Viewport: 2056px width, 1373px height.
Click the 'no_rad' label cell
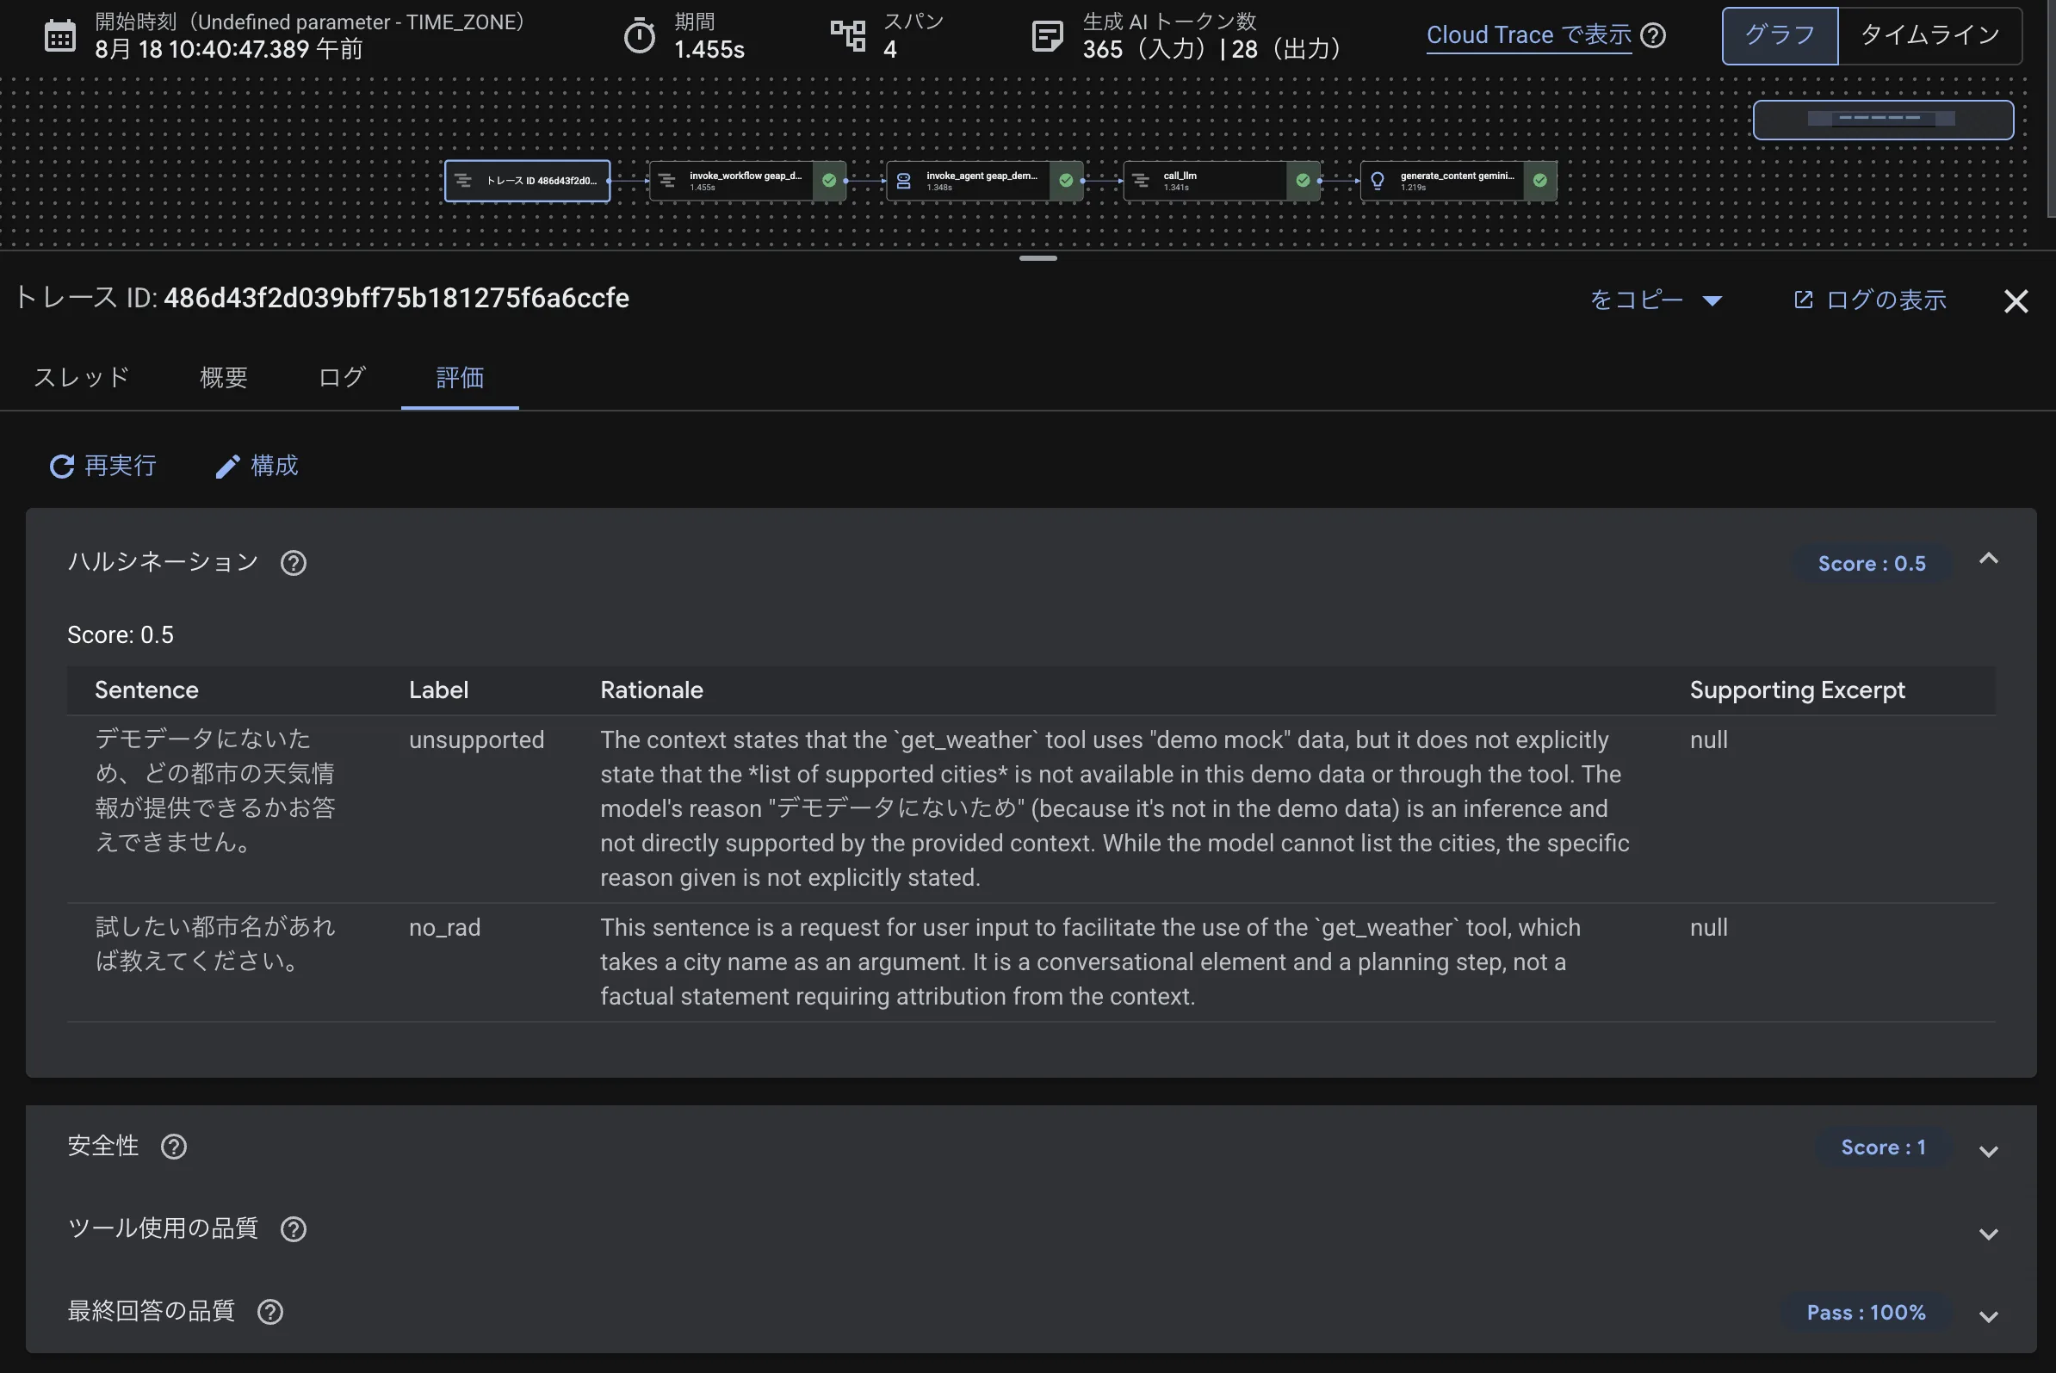[x=445, y=928]
